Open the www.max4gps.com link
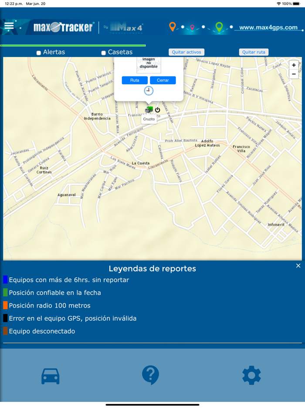The height and width of the screenshot is (408, 305). pyautogui.click(x=268, y=28)
